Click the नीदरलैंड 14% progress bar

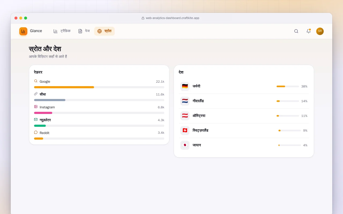tap(288, 101)
